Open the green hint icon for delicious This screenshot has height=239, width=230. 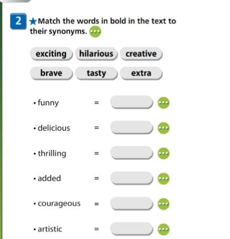pyautogui.click(x=164, y=128)
